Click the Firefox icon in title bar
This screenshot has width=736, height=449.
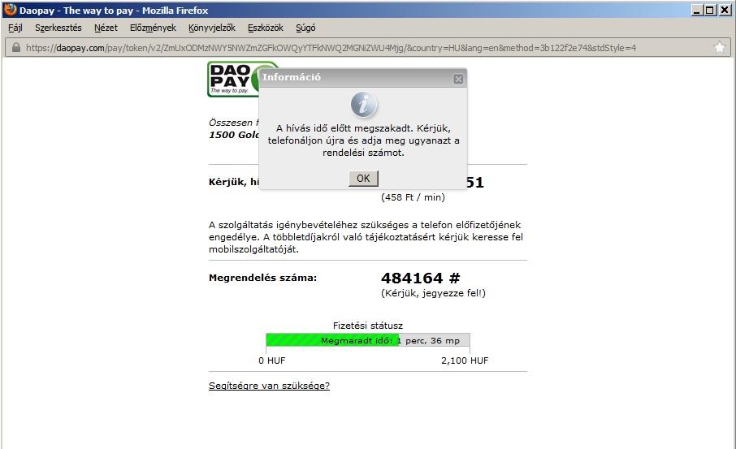point(10,10)
